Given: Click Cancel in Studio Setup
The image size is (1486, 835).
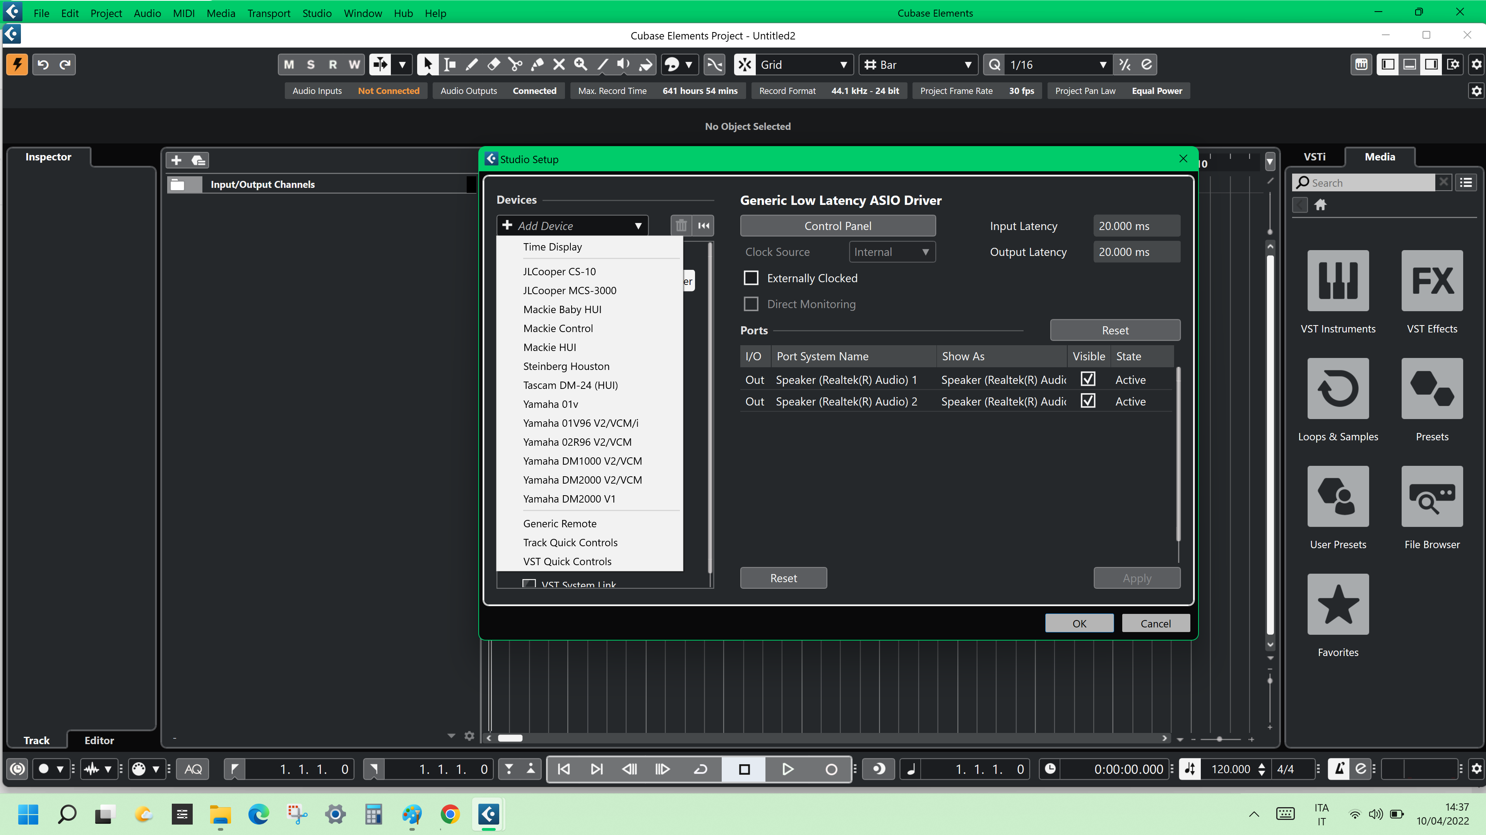Looking at the screenshot, I should point(1155,624).
